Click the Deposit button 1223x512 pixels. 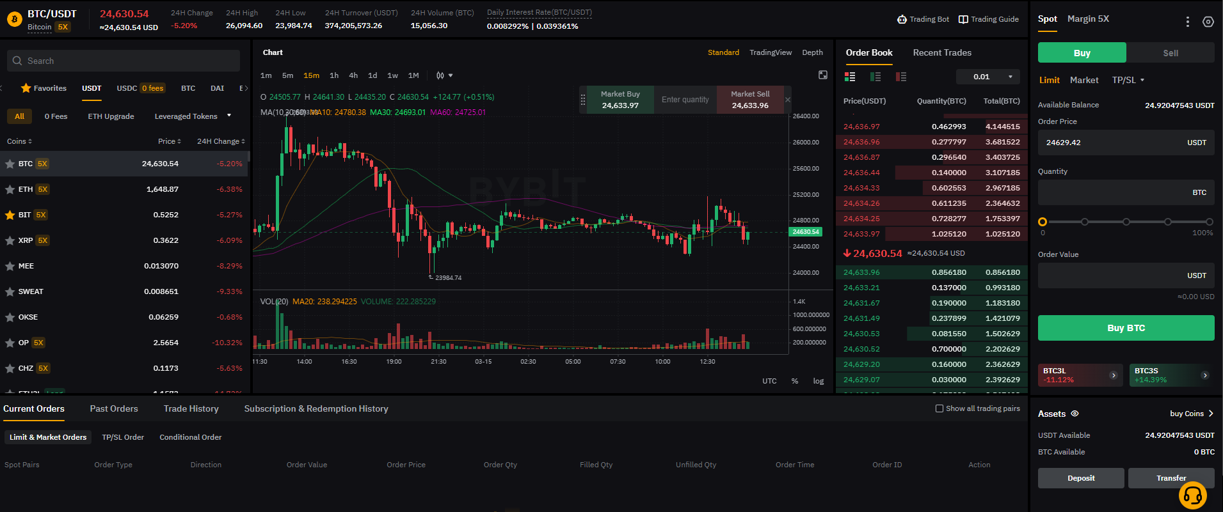1080,478
